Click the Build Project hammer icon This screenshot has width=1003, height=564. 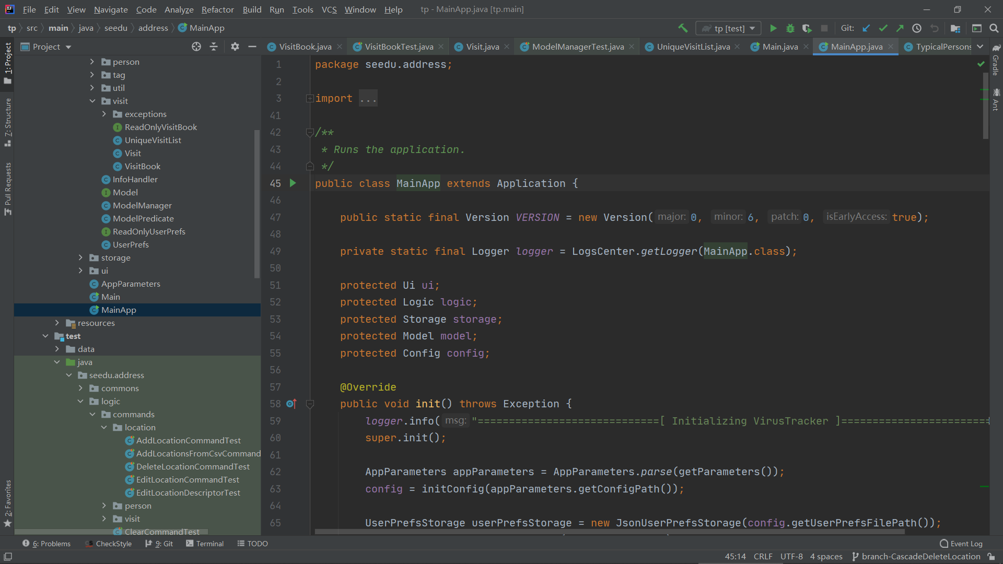(x=682, y=28)
